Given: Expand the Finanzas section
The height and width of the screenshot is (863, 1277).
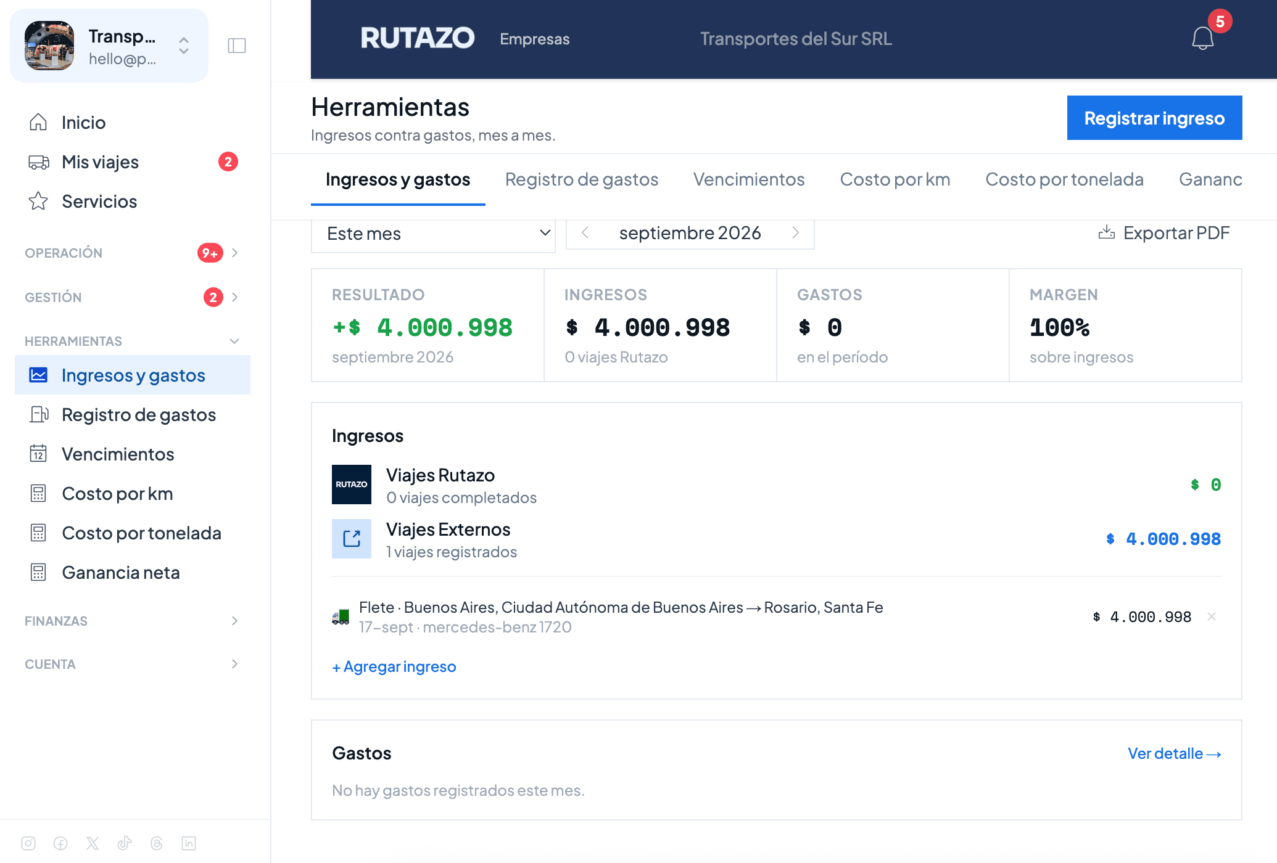Looking at the screenshot, I should (131, 621).
